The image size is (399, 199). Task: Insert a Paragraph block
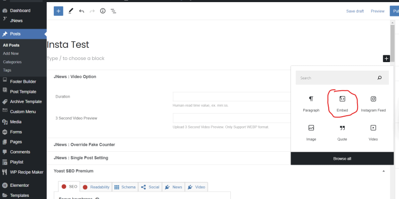(311, 104)
